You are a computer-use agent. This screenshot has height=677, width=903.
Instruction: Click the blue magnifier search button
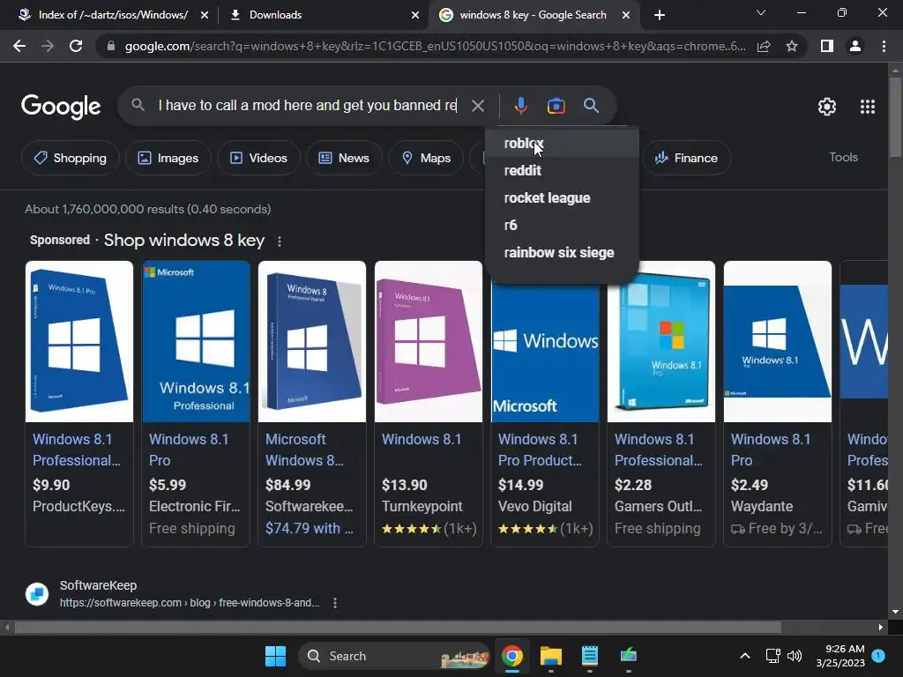591,106
